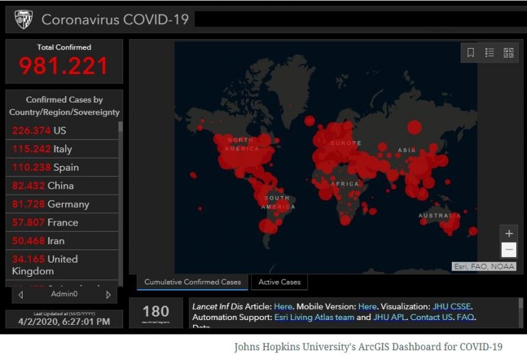Image resolution: width=527 pixels, height=355 pixels.
Task: Switch to Active Cases tab
Action: click(279, 282)
